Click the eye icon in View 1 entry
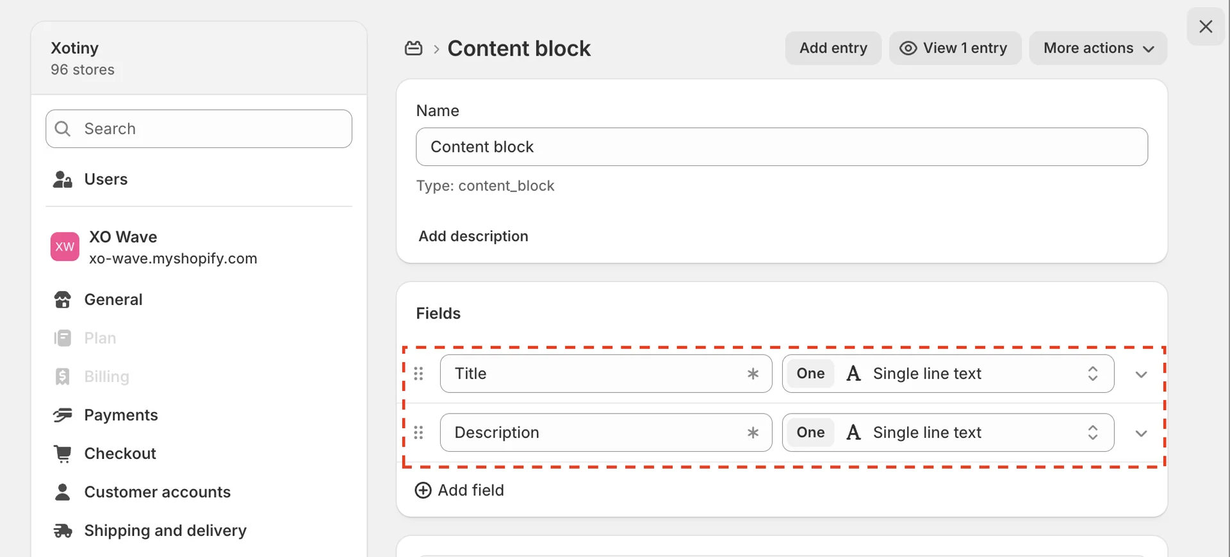This screenshot has height=557, width=1230. coord(908,48)
